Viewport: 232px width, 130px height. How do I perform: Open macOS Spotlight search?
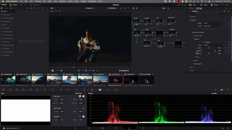click(x=206, y=1)
